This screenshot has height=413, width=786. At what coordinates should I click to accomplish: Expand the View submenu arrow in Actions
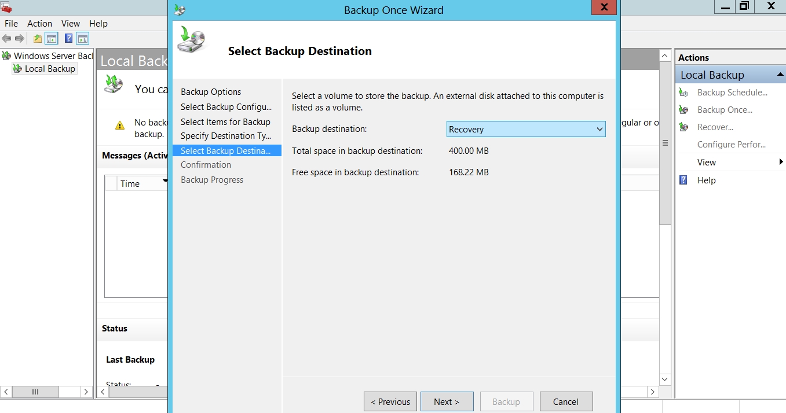781,163
